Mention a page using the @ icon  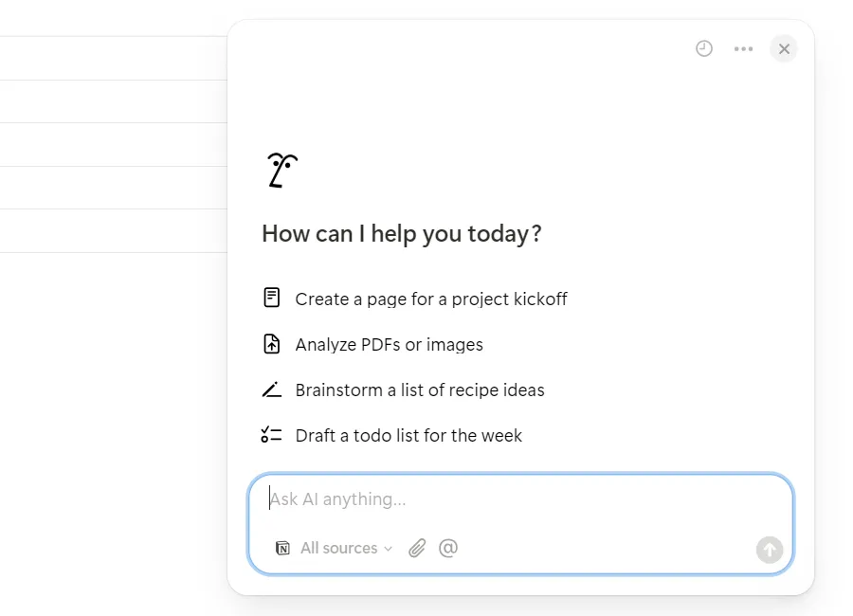pos(448,548)
